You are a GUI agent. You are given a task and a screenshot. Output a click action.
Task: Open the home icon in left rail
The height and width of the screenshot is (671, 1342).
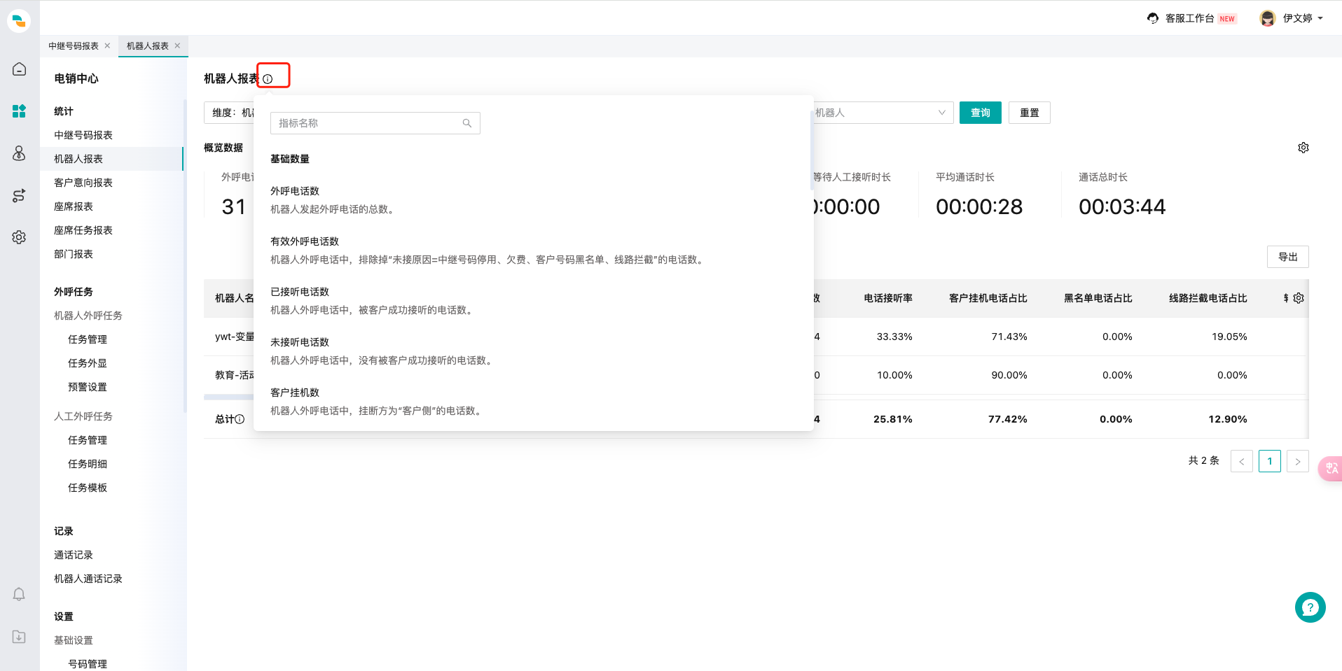coord(19,69)
